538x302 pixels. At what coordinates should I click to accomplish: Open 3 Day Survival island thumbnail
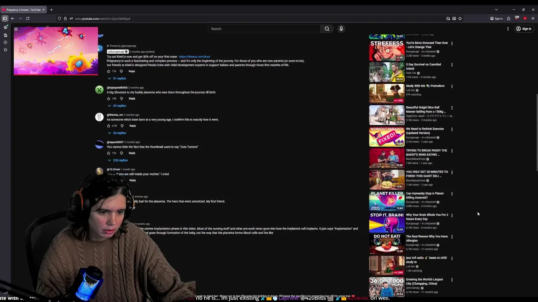tap(387, 72)
